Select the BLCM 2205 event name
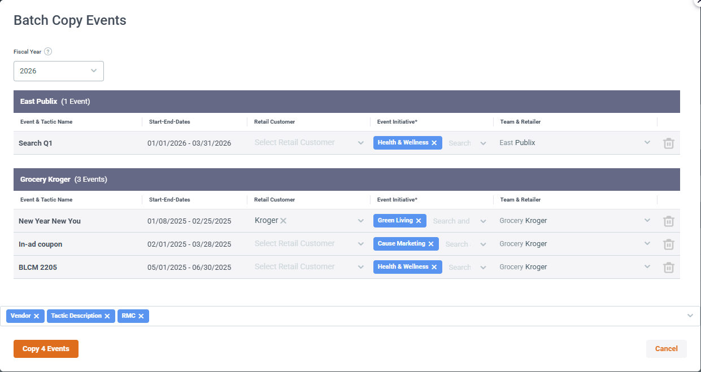This screenshot has width=701, height=372. [38, 268]
